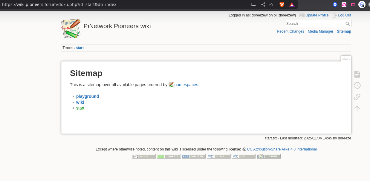The image size is (370, 181).
Task: Click the DokuWiki logo image
Action: pyautogui.click(x=71, y=28)
